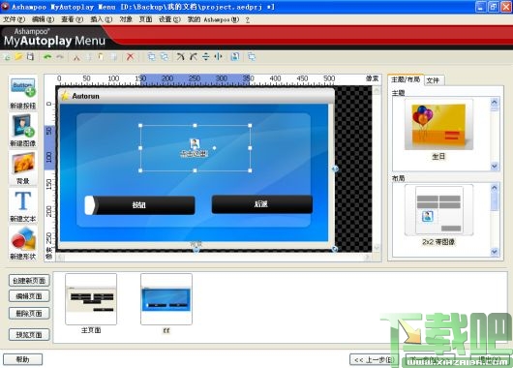Open the 我的 Ashampoo menu
513x368 pixels.
[x=213, y=19]
